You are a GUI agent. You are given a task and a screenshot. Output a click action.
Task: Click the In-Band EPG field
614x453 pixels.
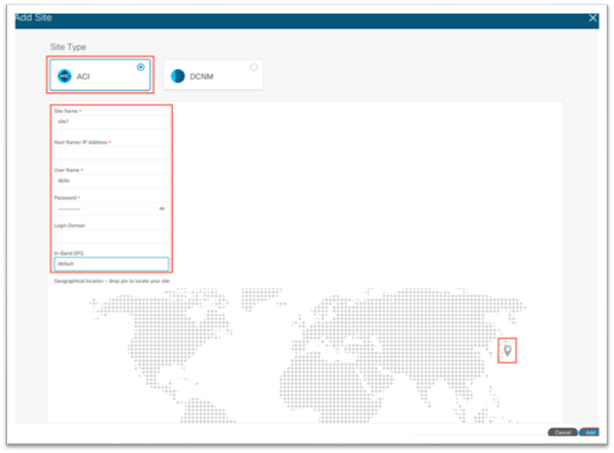112,264
